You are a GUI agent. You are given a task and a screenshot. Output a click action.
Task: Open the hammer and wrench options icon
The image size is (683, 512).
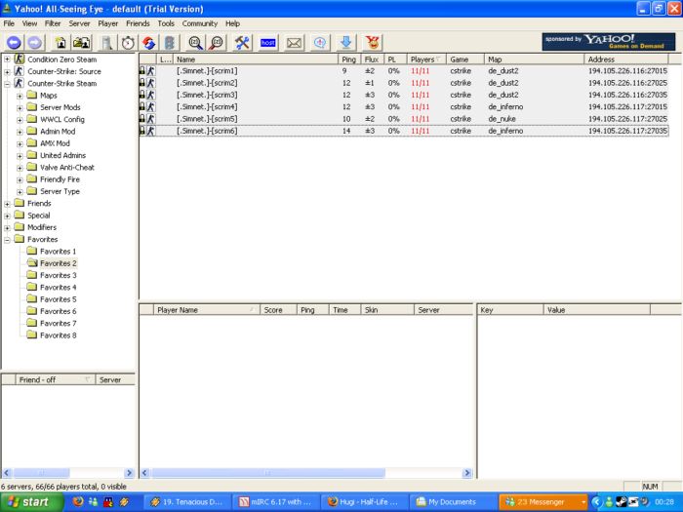point(242,43)
